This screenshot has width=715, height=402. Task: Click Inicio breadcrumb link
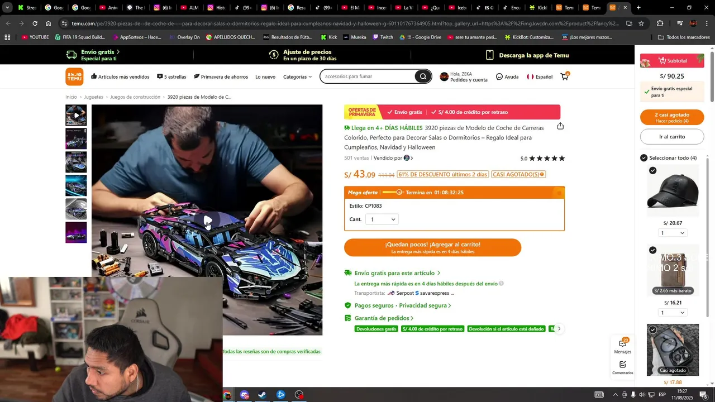pos(71,97)
